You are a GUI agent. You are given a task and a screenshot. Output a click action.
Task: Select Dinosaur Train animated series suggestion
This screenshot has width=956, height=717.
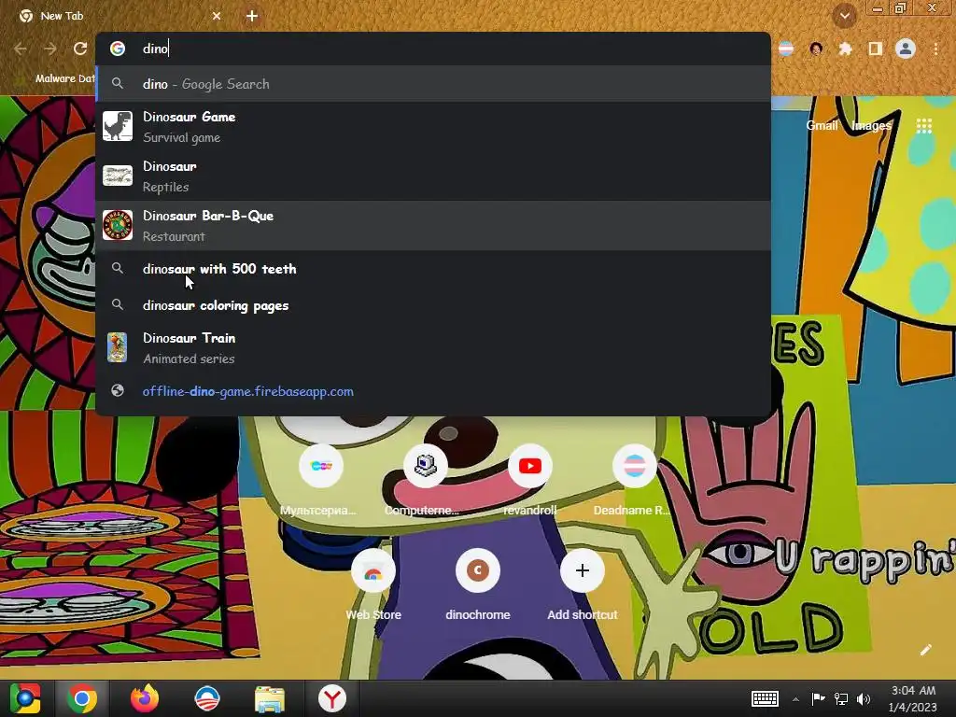(433, 348)
